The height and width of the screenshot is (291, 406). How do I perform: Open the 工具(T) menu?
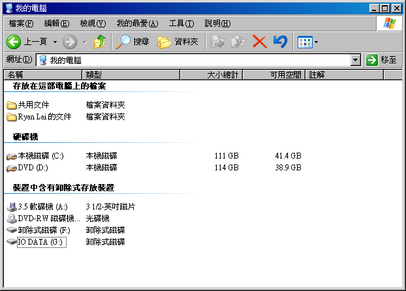point(181,23)
